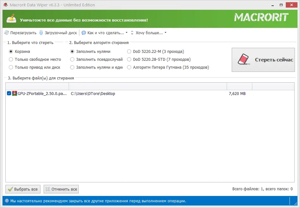Click the crossed icon on Отменить все
Screen dimensions: 300x208
48,189
